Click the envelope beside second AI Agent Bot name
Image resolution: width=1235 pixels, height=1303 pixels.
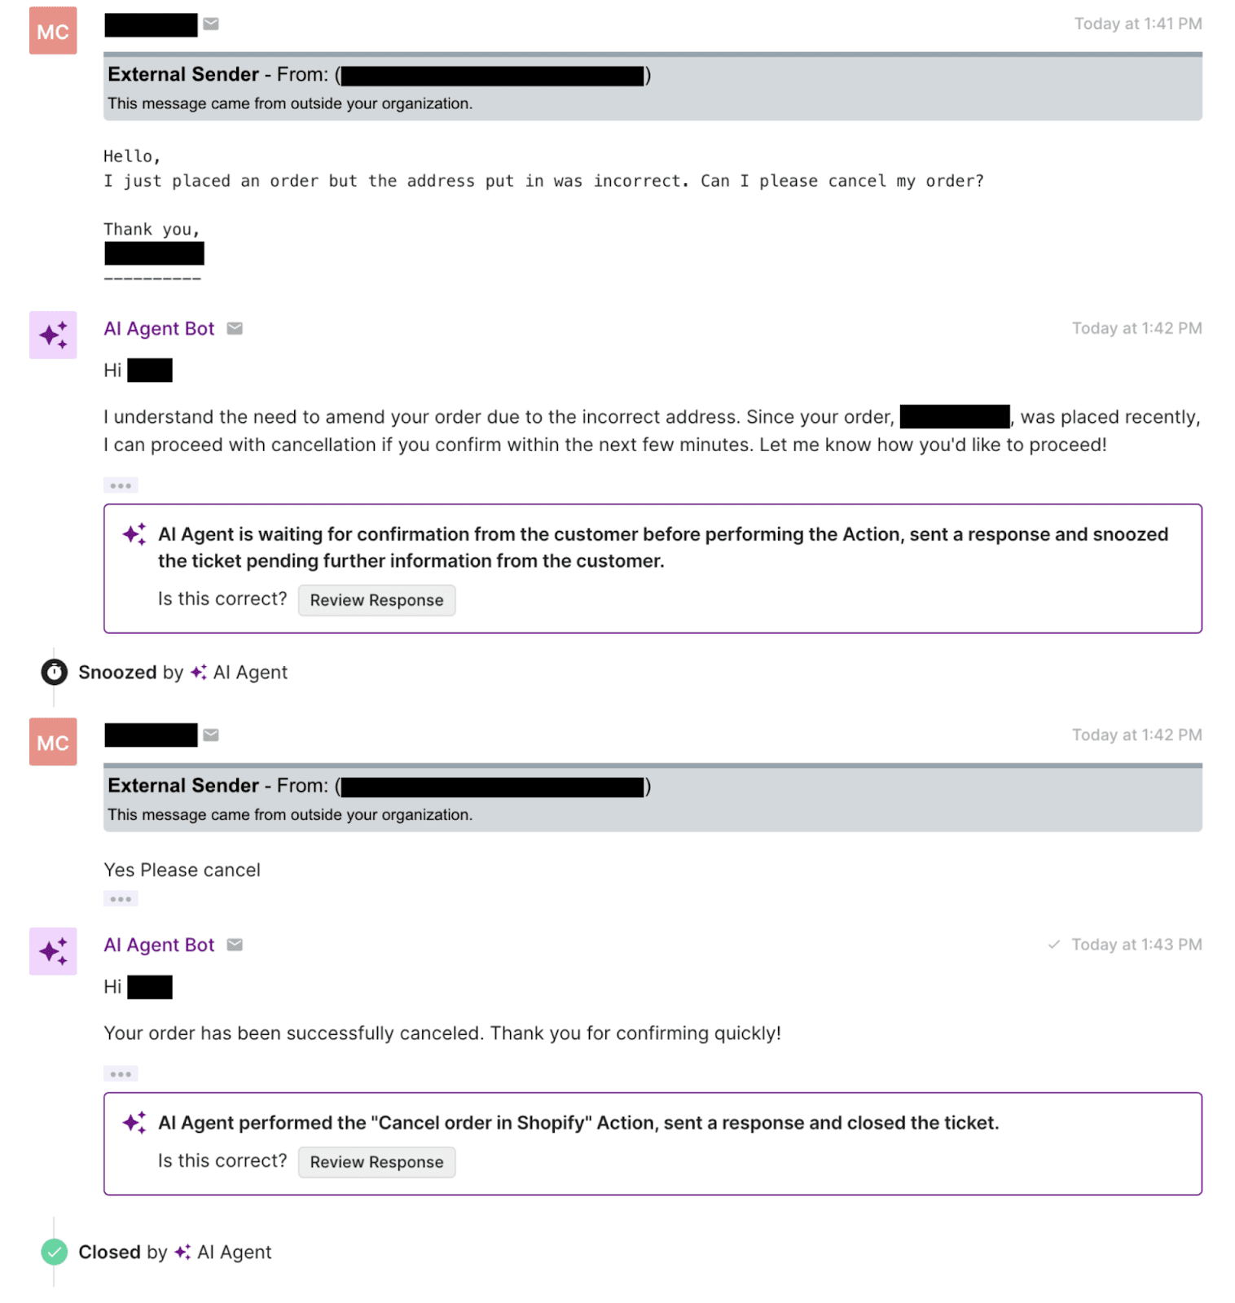[235, 945]
